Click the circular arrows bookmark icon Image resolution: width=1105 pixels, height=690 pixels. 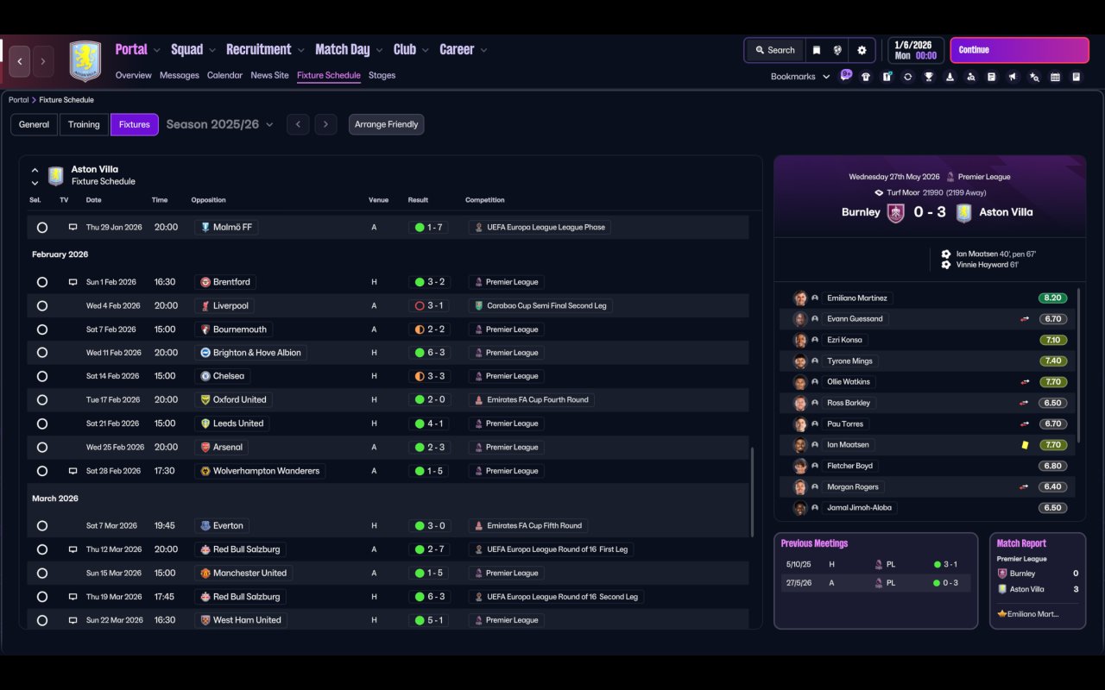(x=907, y=77)
